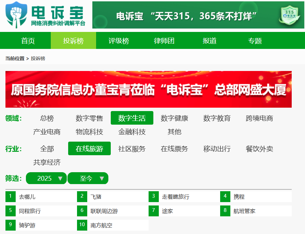Open rank 6 entry 联联周边游
The image size is (305, 234).
click(112, 211)
